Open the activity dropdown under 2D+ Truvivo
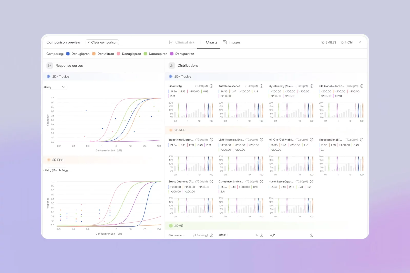This screenshot has width=410, height=273. click(55, 87)
